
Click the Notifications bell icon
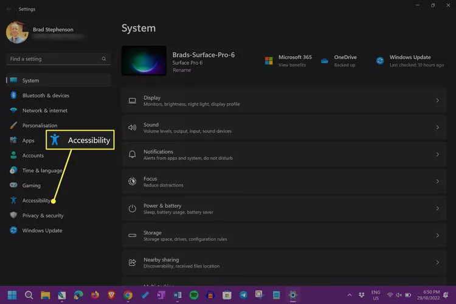point(133,154)
